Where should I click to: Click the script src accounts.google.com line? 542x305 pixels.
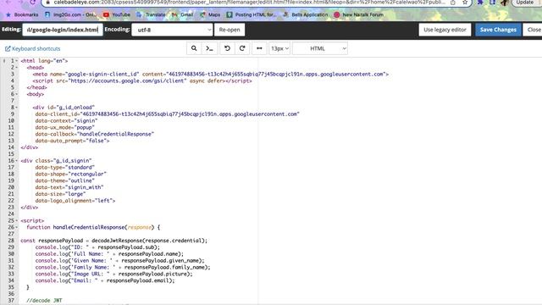click(142, 81)
